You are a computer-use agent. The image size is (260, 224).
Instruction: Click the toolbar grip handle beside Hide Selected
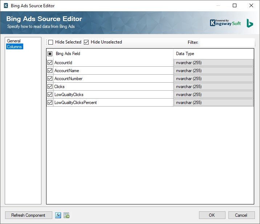[x=46, y=42]
